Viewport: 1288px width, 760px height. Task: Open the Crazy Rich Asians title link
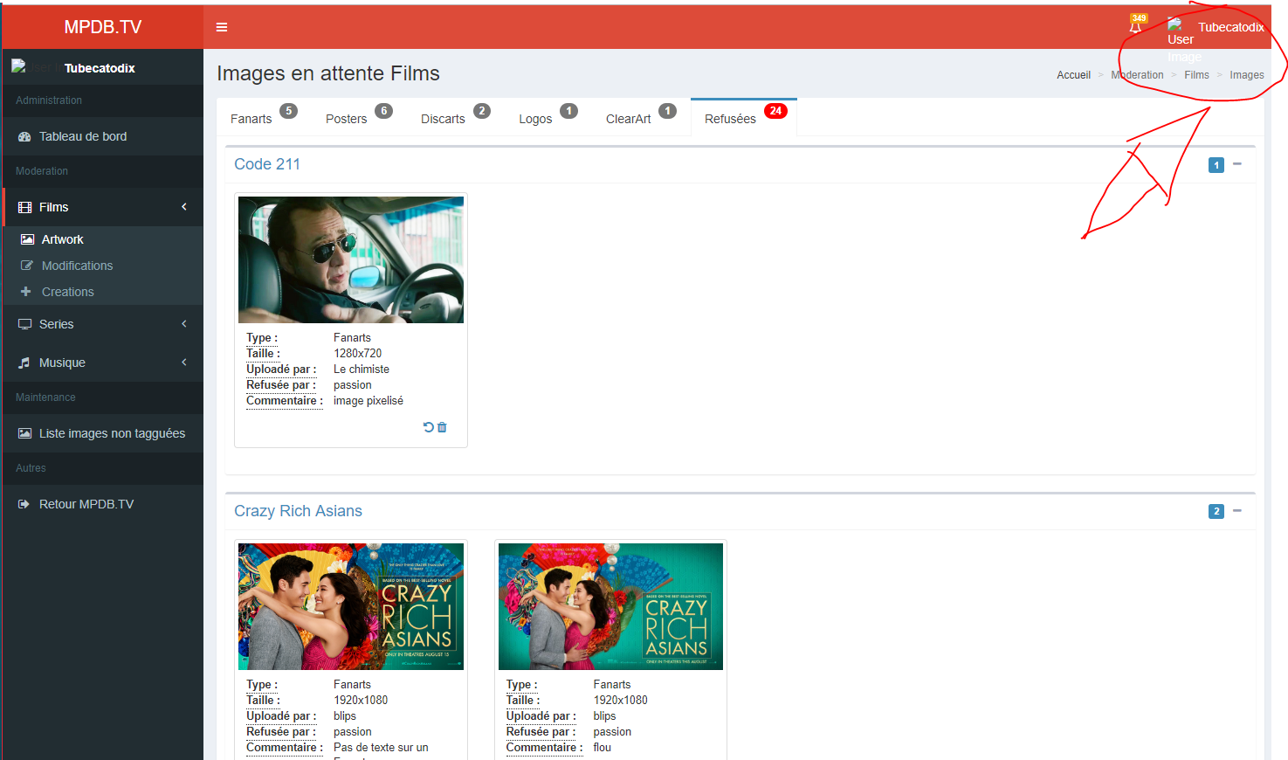coord(298,511)
